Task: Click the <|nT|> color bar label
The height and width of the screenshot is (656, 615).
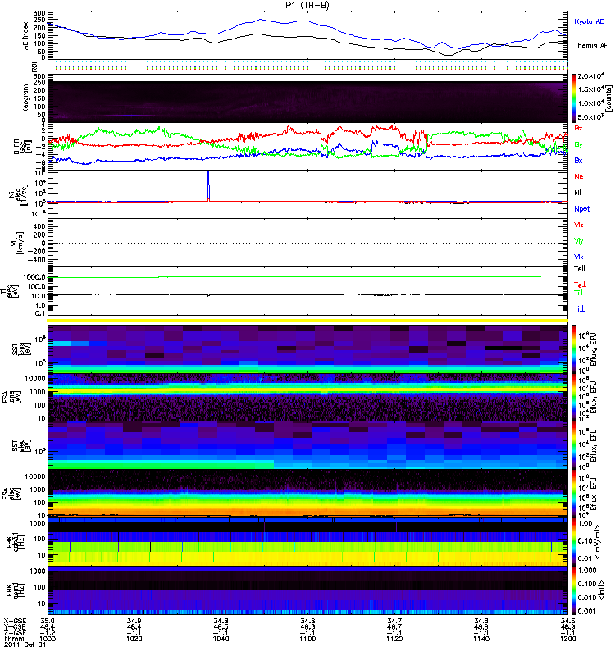Action: coord(601,590)
